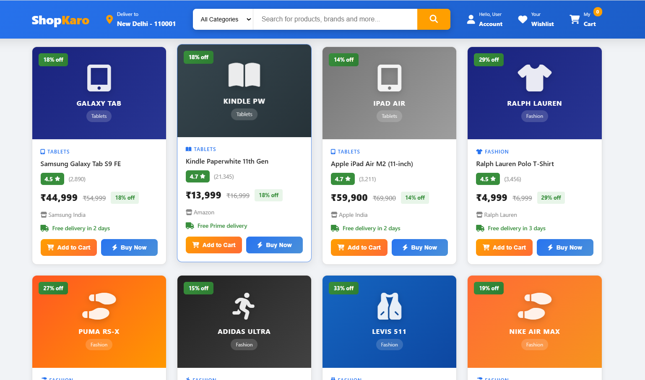The height and width of the screenshot is (380, 645).
Task: Open Samsung Galaxy Tab S9 FE title
Action: tap(81, 164)
